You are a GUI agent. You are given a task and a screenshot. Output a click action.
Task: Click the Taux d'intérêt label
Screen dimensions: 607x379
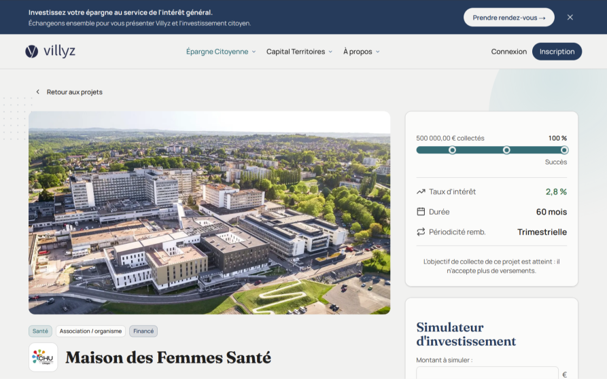(452, 192)
